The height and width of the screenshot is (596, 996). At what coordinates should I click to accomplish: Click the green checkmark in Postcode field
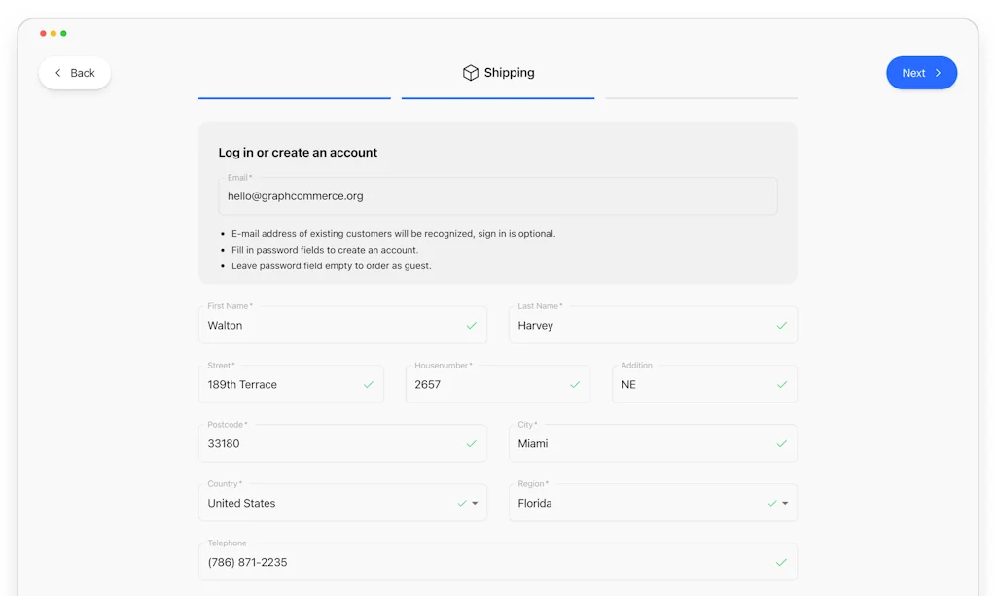click(x=471, y=443)
